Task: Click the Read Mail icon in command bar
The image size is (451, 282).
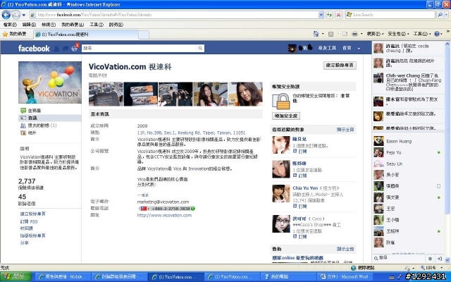Action: (345, 34)
